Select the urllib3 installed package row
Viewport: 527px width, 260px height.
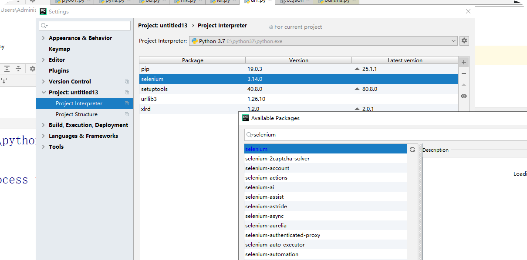(299, 99)
